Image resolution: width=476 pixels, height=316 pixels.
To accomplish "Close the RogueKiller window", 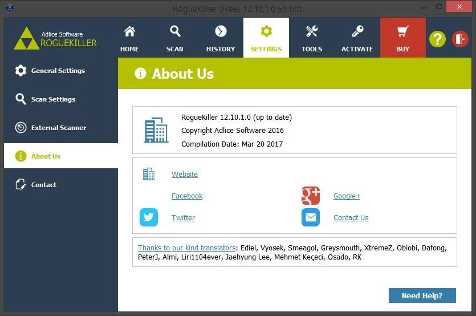I will pos(459,7).
